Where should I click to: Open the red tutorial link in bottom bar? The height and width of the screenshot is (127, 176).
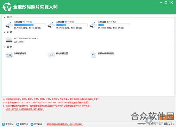(x=65, y=124)
